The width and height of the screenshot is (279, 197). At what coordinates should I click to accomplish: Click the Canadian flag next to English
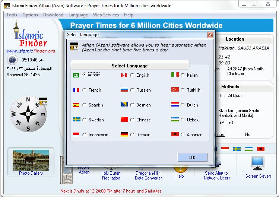124,75
